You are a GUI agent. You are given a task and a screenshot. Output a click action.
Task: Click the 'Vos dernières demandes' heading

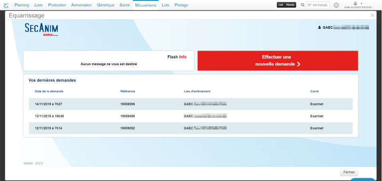tap(52, 80)
